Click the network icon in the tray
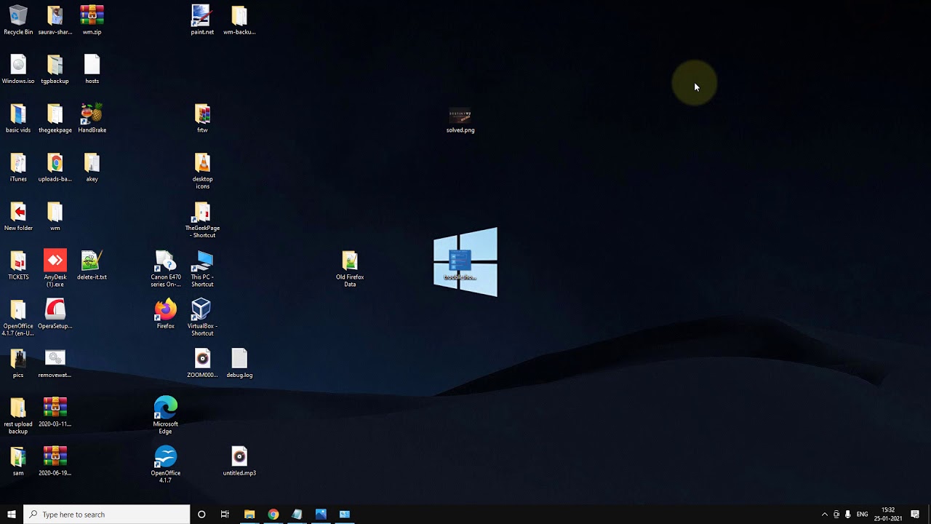The width and height of the screenshot is (931, 524). pos(836,515)
